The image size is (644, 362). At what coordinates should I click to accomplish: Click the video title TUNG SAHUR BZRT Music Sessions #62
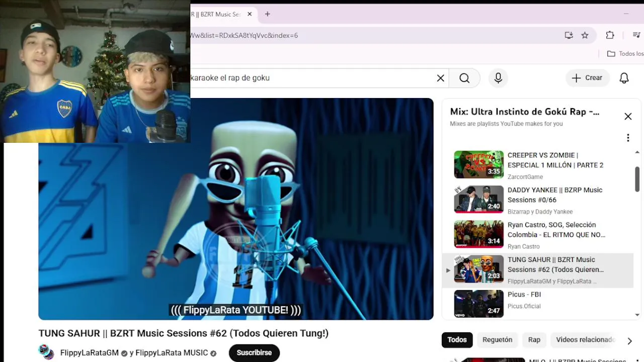[183, 333]
